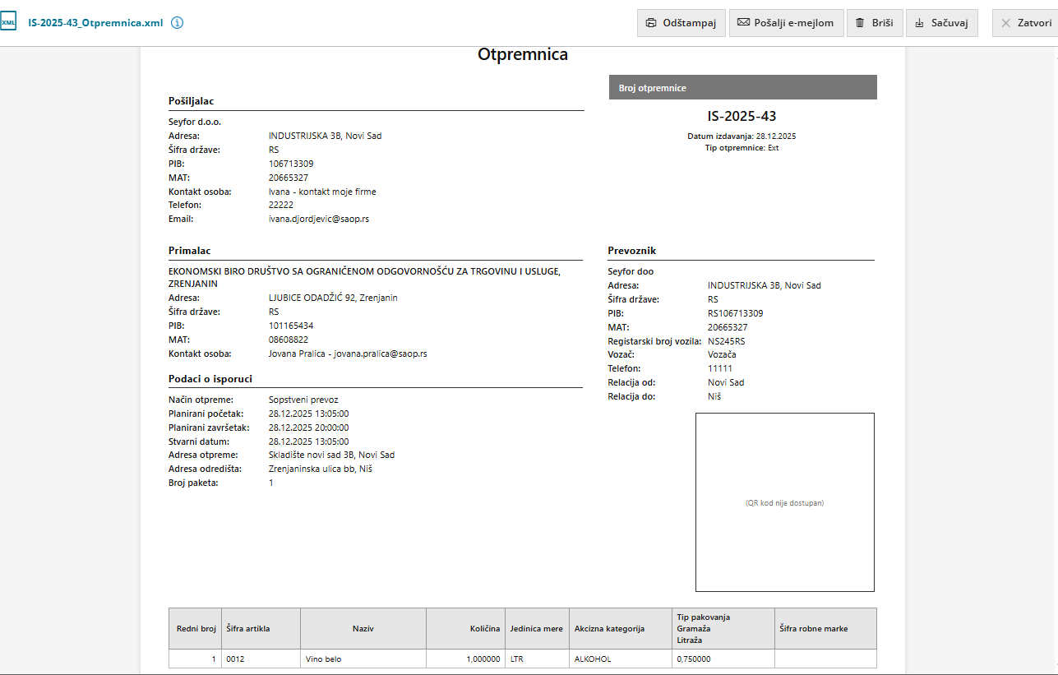This screenshot has width=1058, height=675.
Task: Click sender phone number 22222
Action: pos(281,206)
